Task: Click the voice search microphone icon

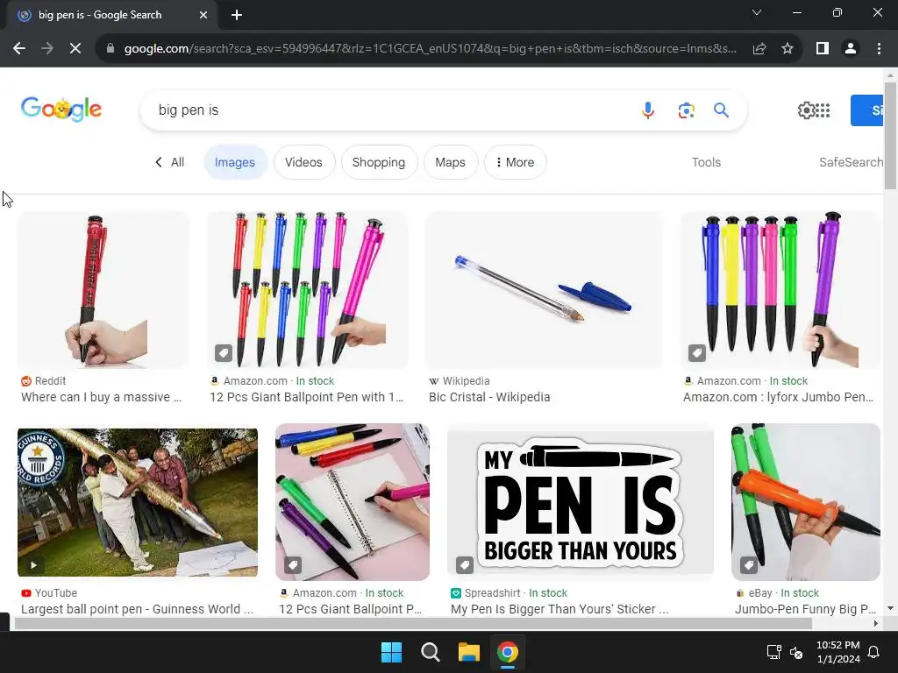Action: pyautogui.click(x=648, y=110)
